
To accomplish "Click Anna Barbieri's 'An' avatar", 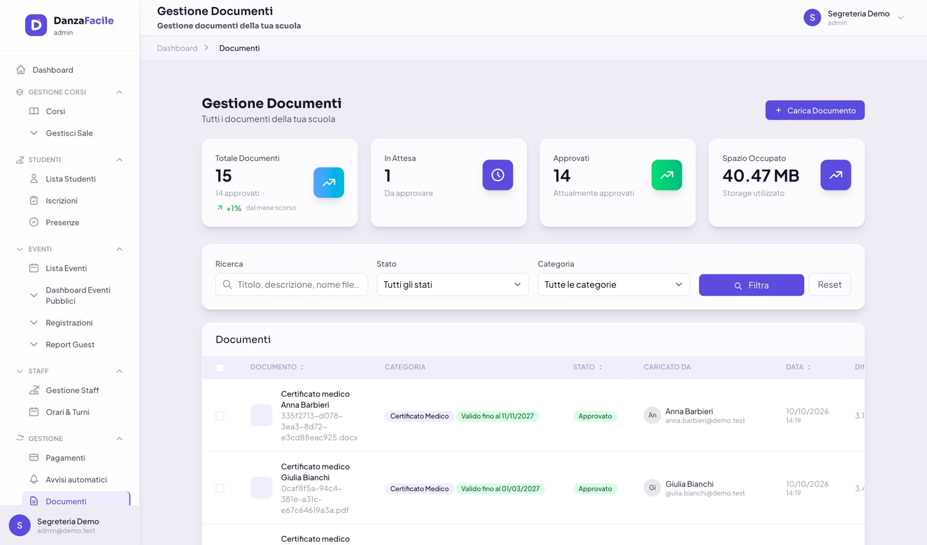I will tap(652, 415).
